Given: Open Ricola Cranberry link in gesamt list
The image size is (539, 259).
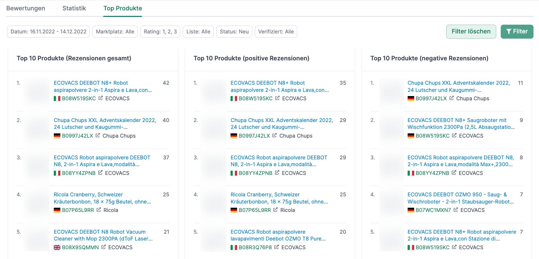Looking at the screenshot, I should coord(102,198).
